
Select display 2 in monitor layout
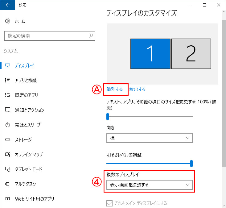coord(191,54)
